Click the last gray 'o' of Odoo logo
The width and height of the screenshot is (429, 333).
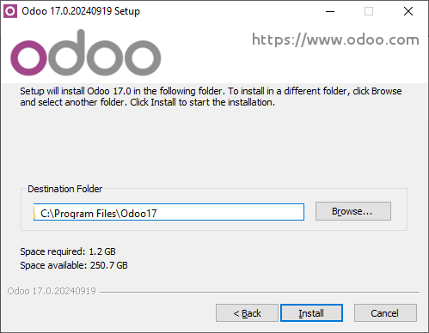tap(143, 58)
